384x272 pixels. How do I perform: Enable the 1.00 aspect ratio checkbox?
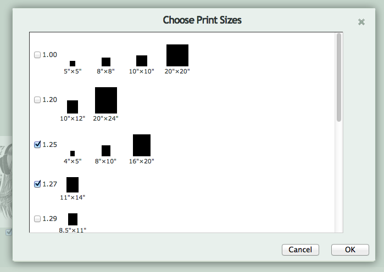[37, 55]
